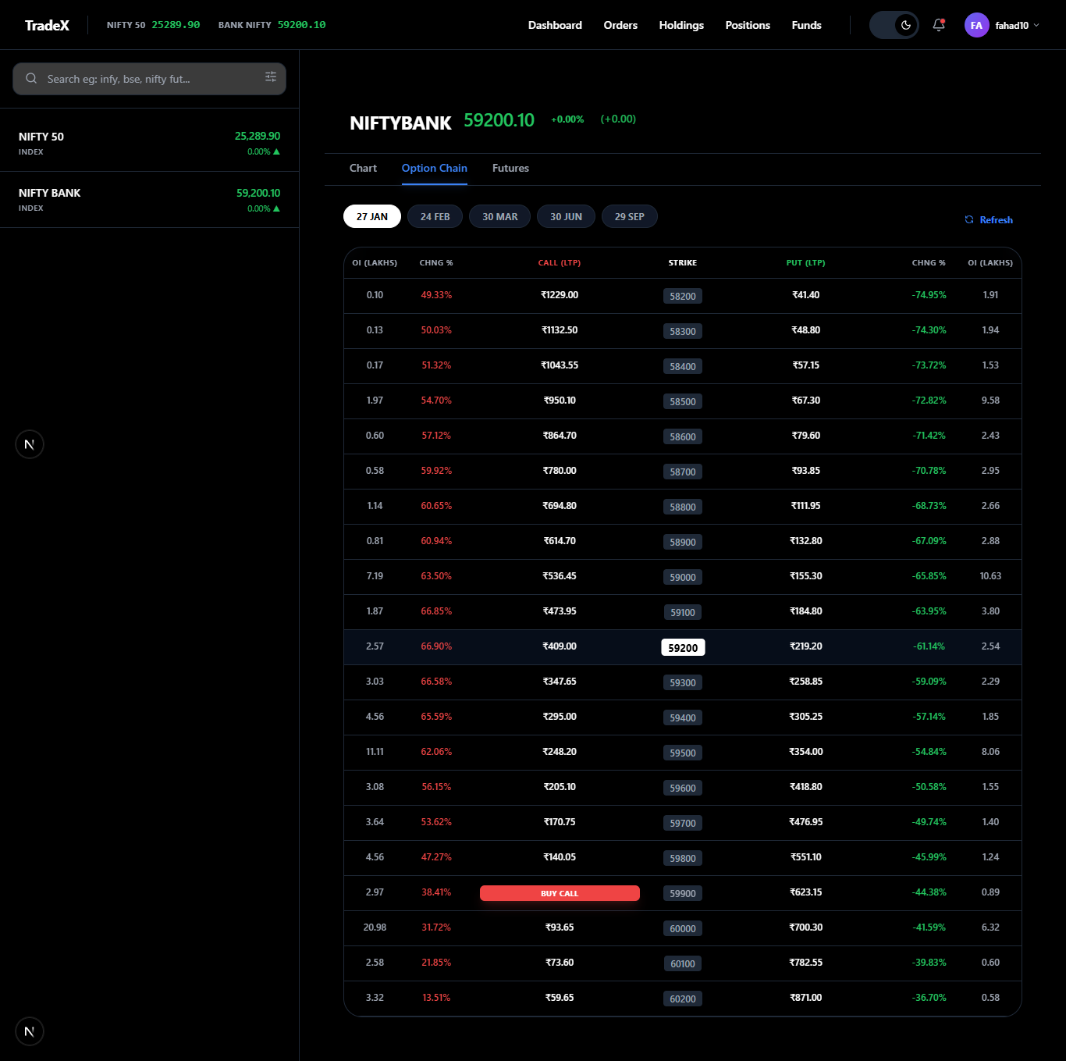Screen dimensions: 1066x1061
Task: Open the Funds page
Action: click(806, 25)
